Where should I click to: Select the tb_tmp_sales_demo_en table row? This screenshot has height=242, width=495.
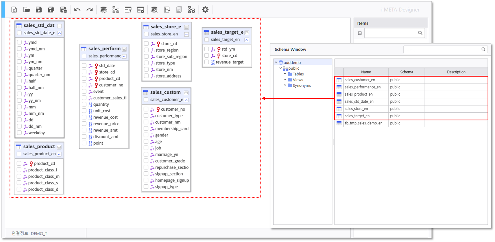click(411, 123)
